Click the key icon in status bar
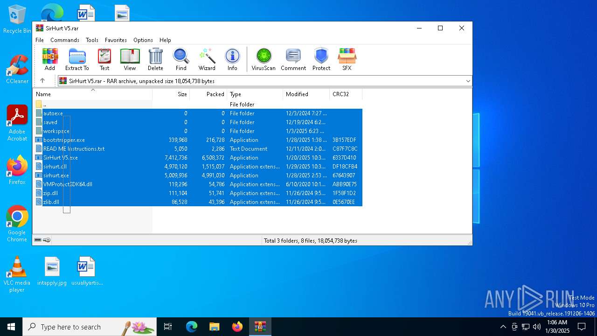597x336 pixels. tap(47, 240)
